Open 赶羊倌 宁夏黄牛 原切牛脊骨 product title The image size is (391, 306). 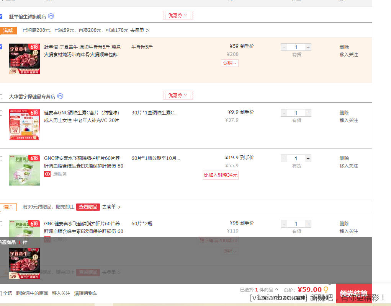[x=82, y=50]
